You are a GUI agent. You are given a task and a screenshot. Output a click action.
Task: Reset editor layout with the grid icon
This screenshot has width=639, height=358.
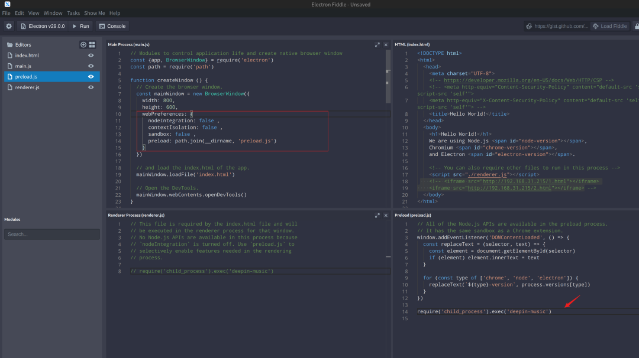pos(92,45)
